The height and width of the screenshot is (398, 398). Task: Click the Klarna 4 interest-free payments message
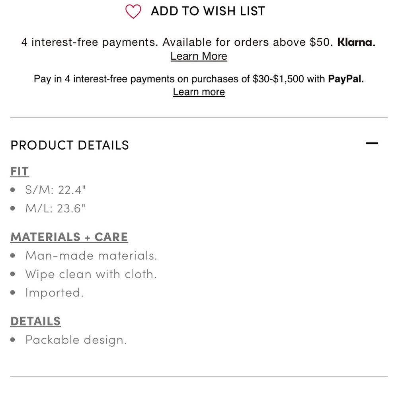click(199, 42)
